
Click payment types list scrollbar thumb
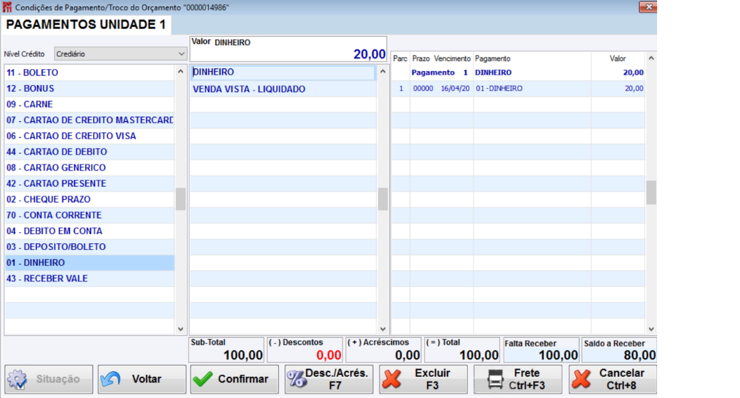180,199
